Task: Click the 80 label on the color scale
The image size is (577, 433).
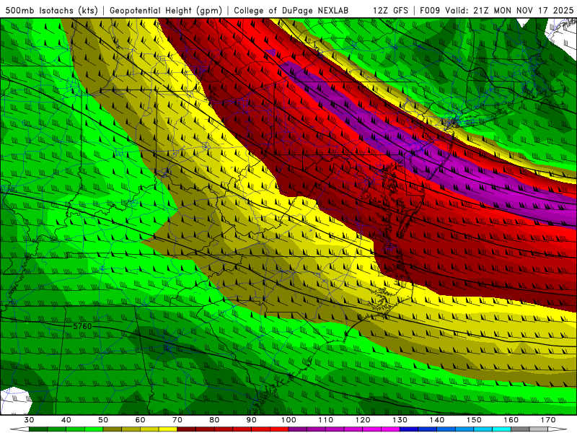Action: point(214,420)
